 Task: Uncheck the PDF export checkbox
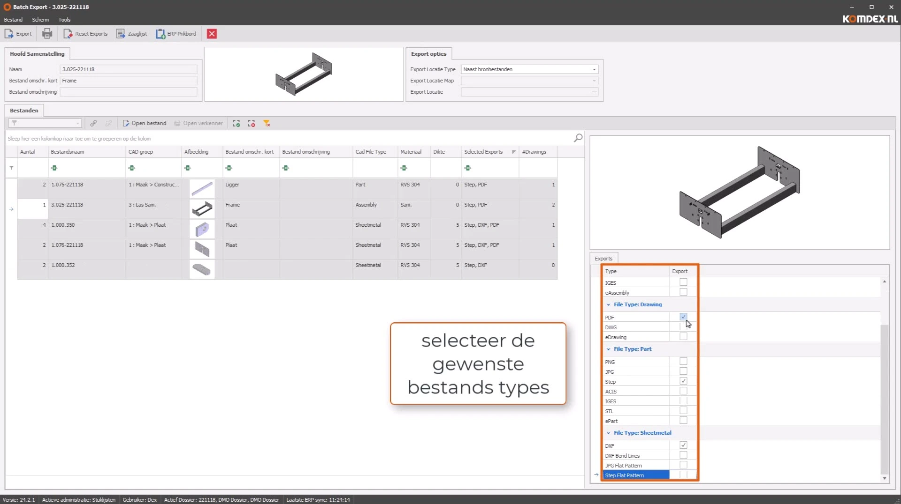point(683,317)
